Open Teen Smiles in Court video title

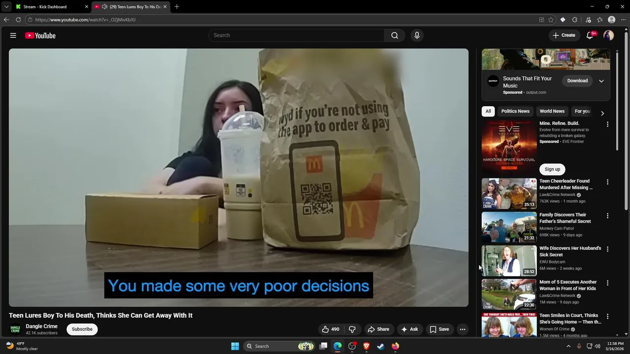(570, 319)
